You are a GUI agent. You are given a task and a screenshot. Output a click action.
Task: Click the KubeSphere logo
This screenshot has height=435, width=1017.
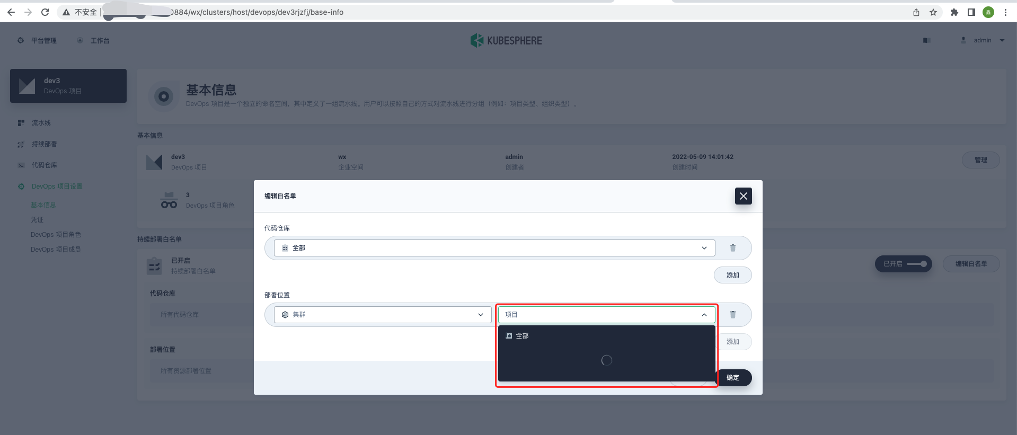(506, 40)
